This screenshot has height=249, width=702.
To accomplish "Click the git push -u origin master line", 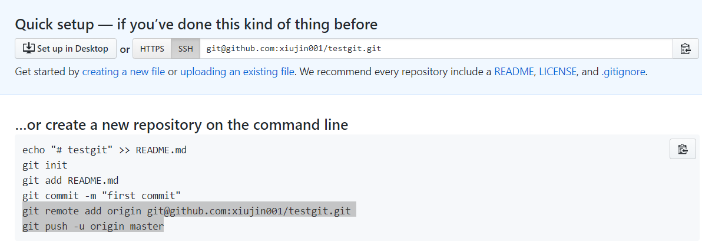I will (93, 226).
